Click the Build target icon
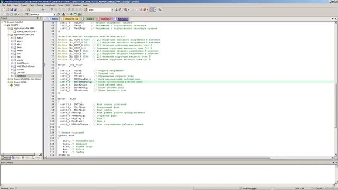The image size is (338, 190). [7, 14]
